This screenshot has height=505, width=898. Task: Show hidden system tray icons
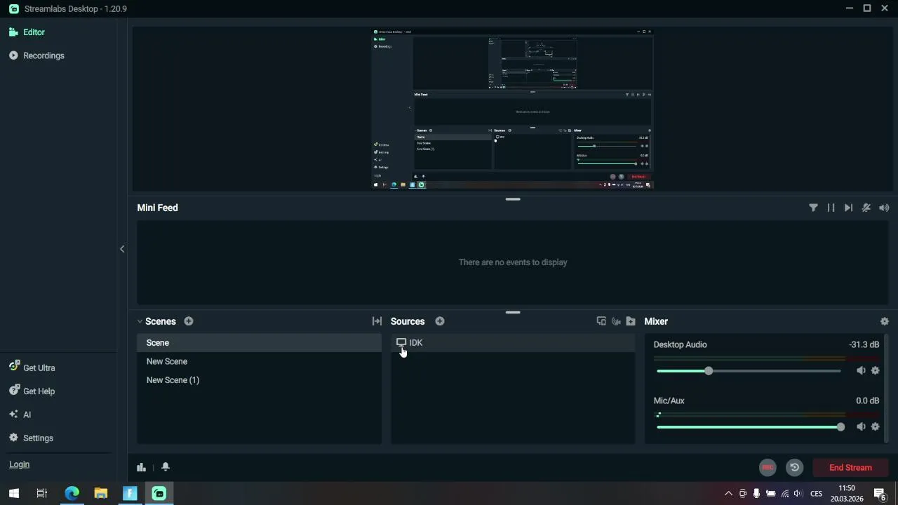(728, 494)
